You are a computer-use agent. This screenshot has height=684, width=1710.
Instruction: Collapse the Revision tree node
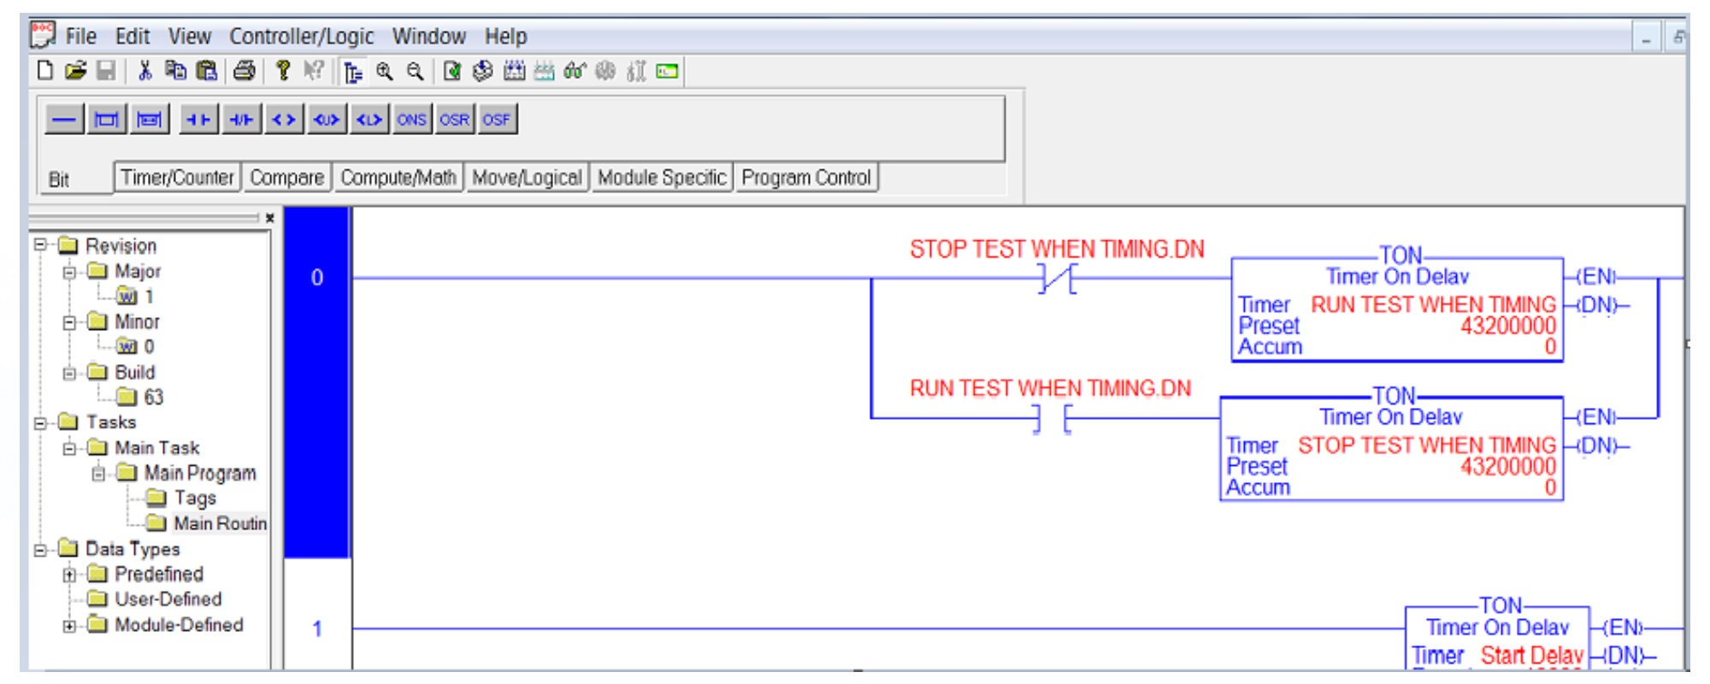point(40,245)
